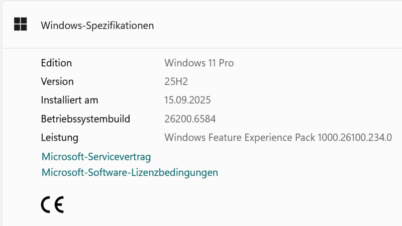Click the 25H2 version value
The height and width of the screenshot is (226, 402).
point(176,81)
